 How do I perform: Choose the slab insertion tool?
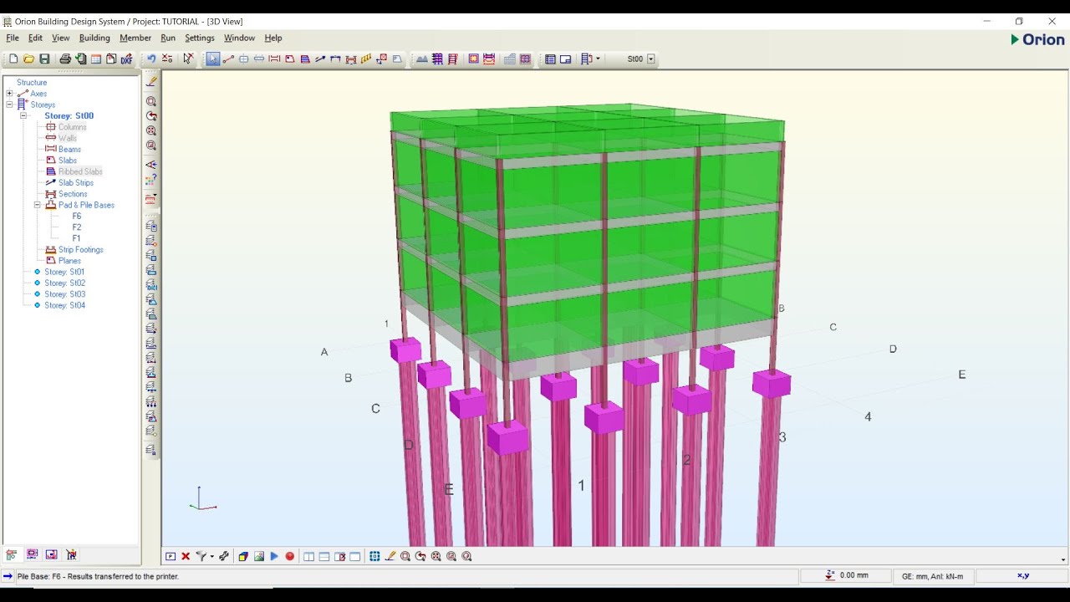pyautogui.click(x=289, y=59)
